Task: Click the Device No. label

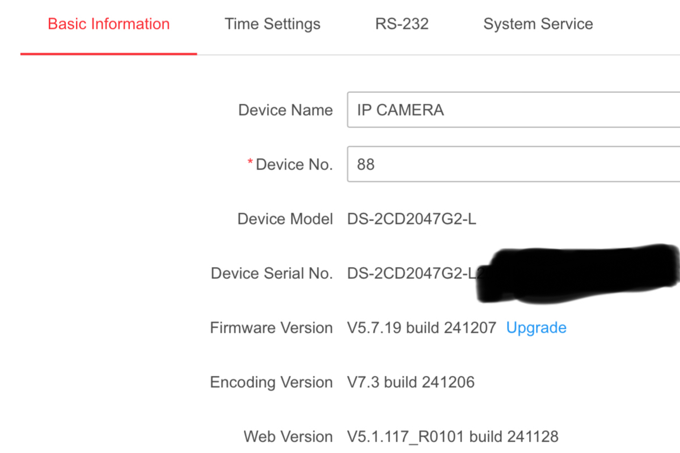Action: (294, 164)
